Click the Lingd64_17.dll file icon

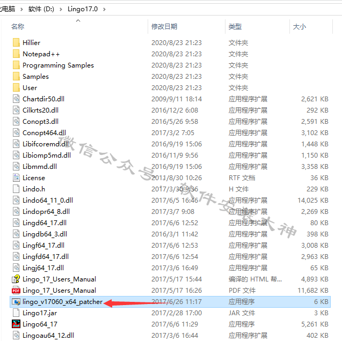[x=16, y=223]
